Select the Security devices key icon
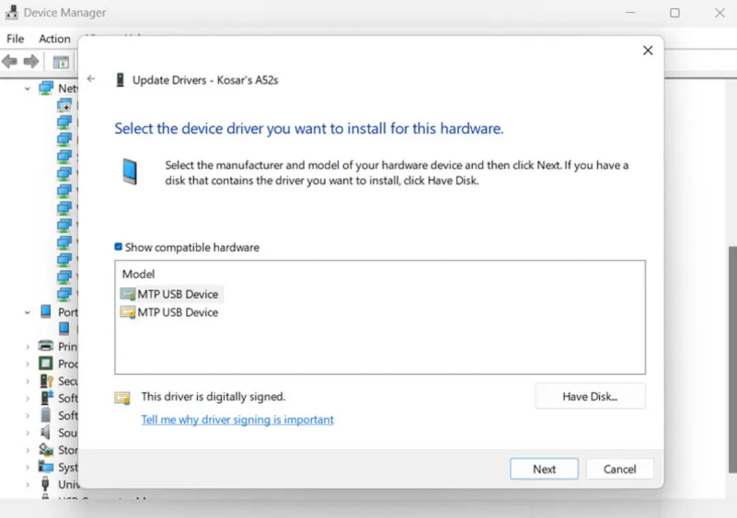The width and height of the screenshot is (737, 518). [46, 381]
